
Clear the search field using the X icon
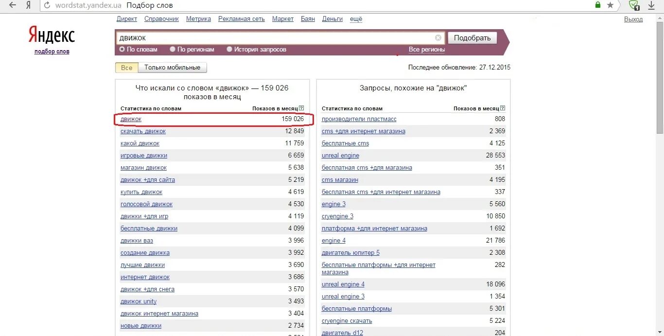[x=438, y=37]
